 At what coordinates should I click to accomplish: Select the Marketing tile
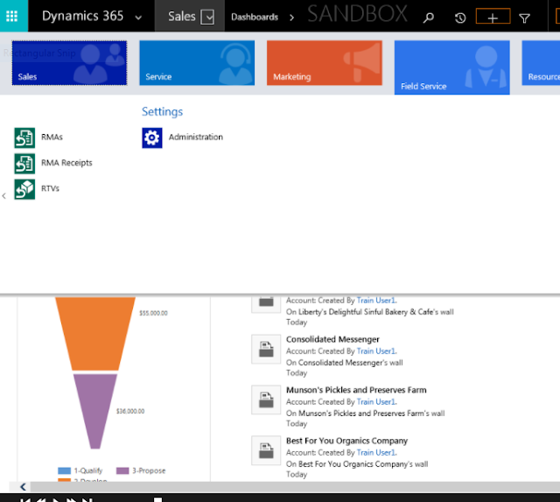click(x=325, y=63)
